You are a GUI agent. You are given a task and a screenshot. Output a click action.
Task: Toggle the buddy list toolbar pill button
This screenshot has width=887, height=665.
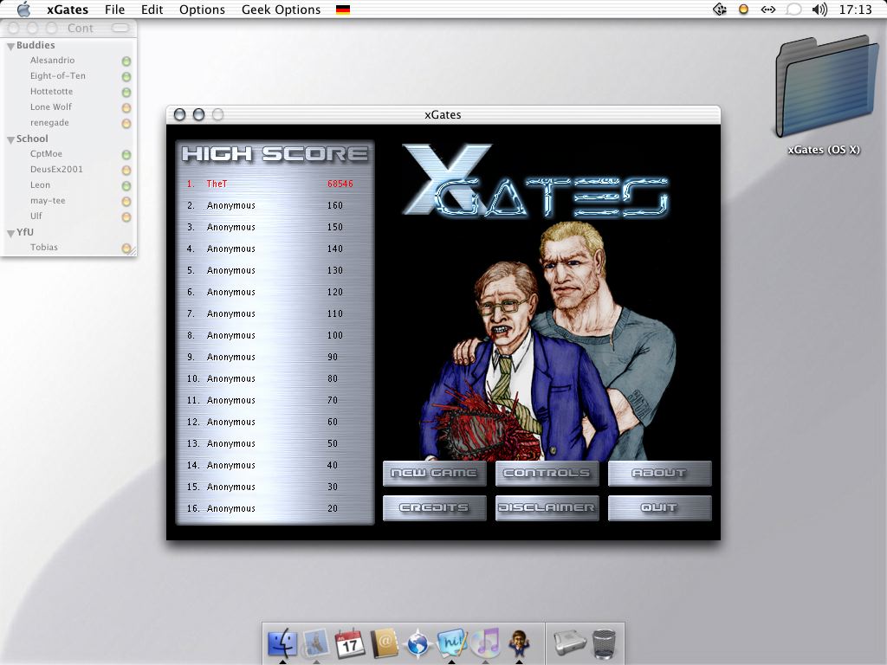point(120,28)
